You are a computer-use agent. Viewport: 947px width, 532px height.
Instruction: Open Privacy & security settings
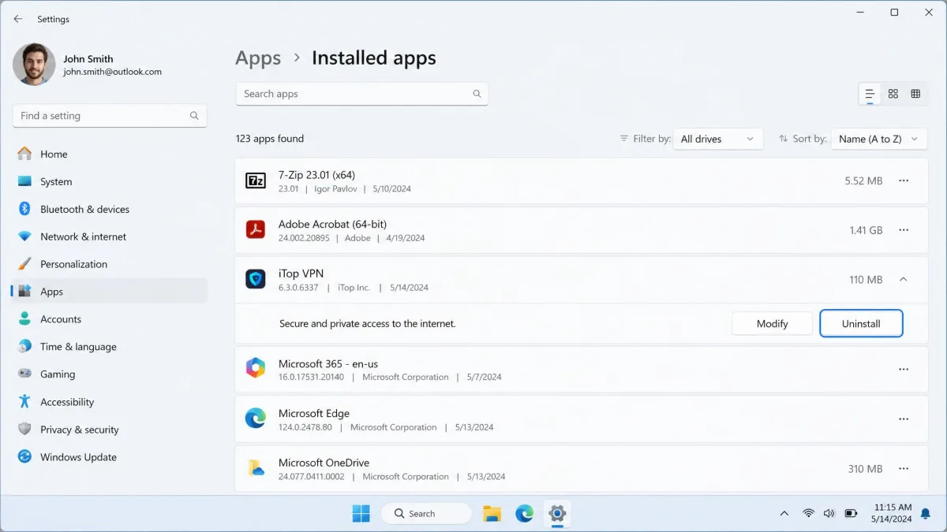click(110, 430)
